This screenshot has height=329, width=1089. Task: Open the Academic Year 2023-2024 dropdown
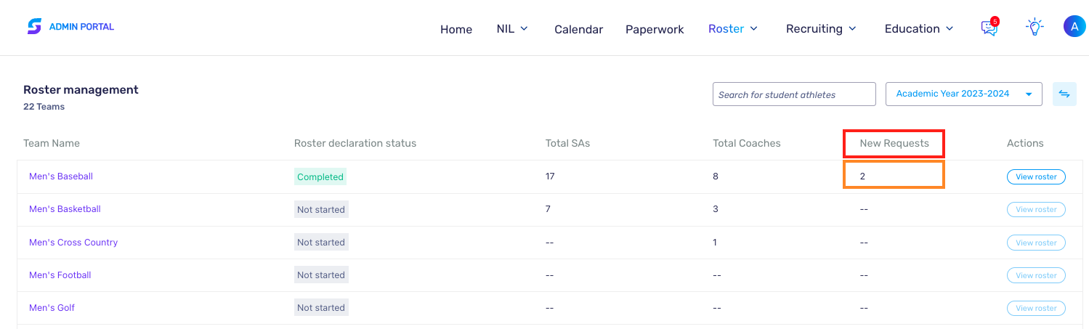tap(964, 94)
